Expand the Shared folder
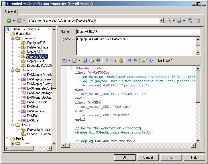The height and width of the screenshot is (164, 208). coord(13,143)
